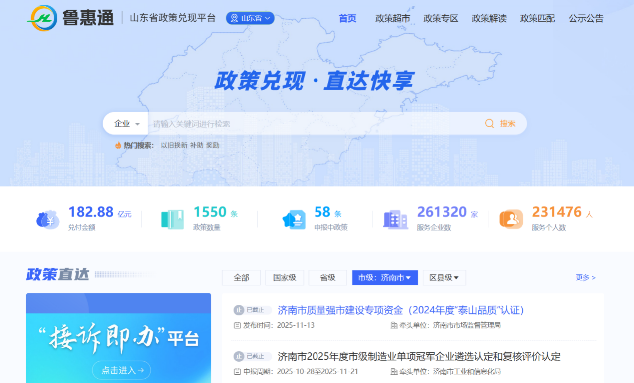
Task: Select the 省级 policy filter
Action: (x=327, y=278)
